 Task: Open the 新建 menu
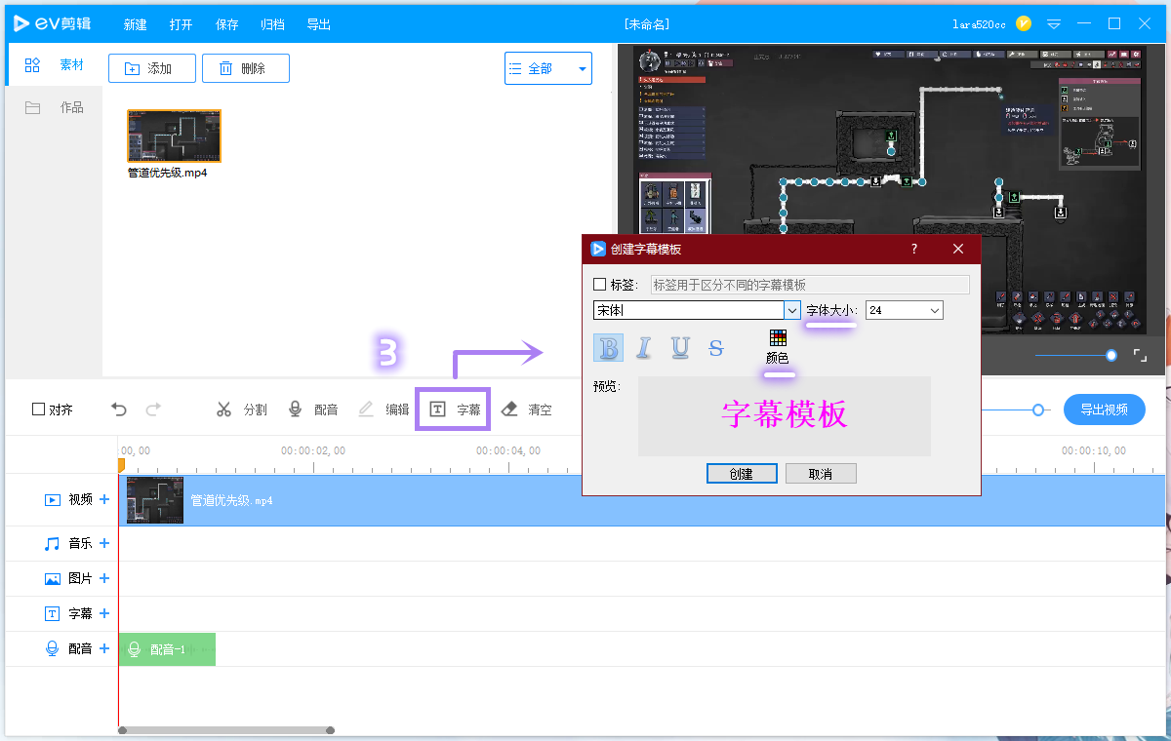click(x=136, y=24)
